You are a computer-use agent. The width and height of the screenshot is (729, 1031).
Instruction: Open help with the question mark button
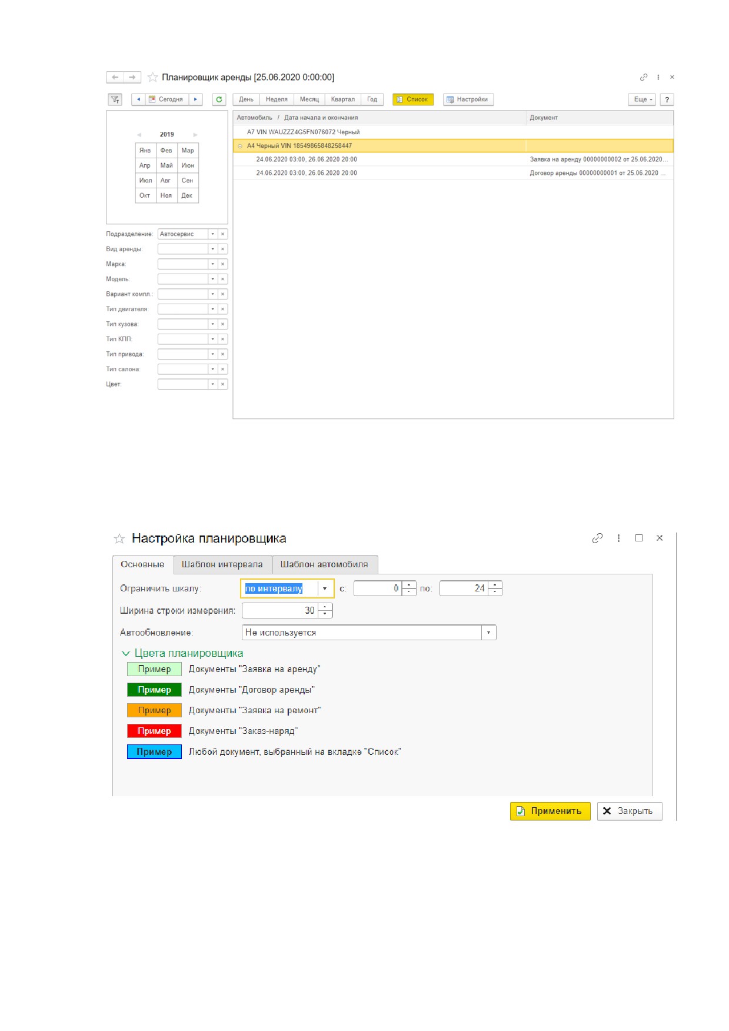point(667,99)
